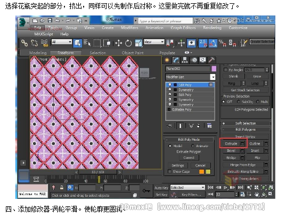
Task: Open the Motion panel wheel icon
Action: coord(194,60)
